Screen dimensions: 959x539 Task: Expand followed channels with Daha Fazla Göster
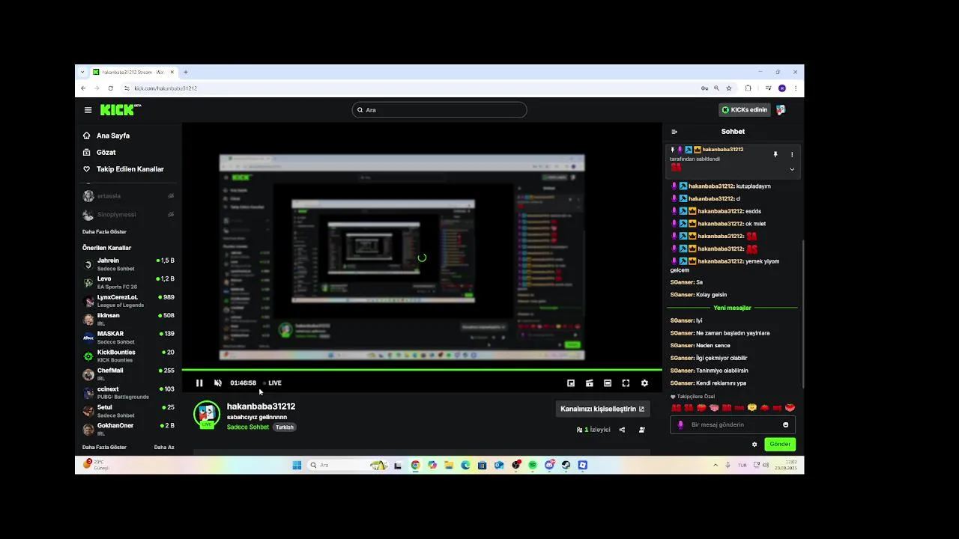tap(104, 232)
